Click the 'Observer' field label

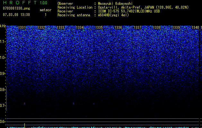point(65,4)
